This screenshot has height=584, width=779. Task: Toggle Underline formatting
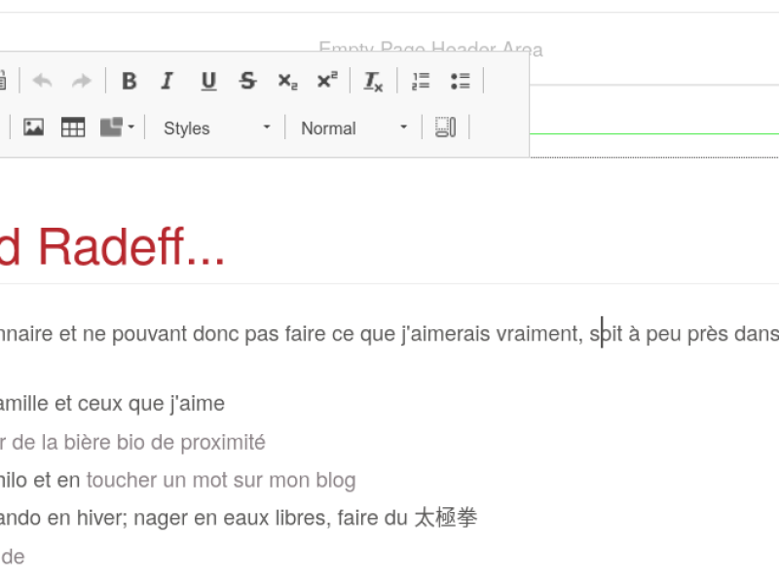pos(208,81)
